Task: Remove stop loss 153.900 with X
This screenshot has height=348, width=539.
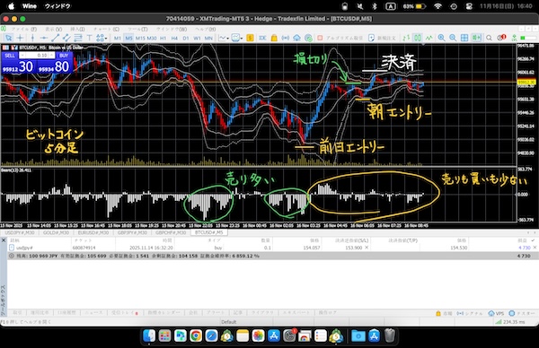Action: 367,248
